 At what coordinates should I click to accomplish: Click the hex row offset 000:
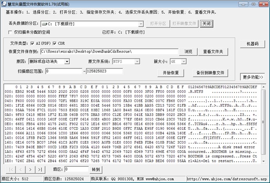point(9,92)
